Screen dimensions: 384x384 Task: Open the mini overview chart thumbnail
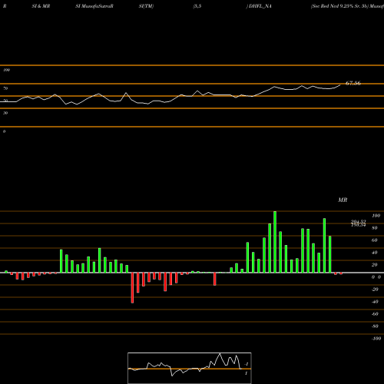tap(190, 368)
